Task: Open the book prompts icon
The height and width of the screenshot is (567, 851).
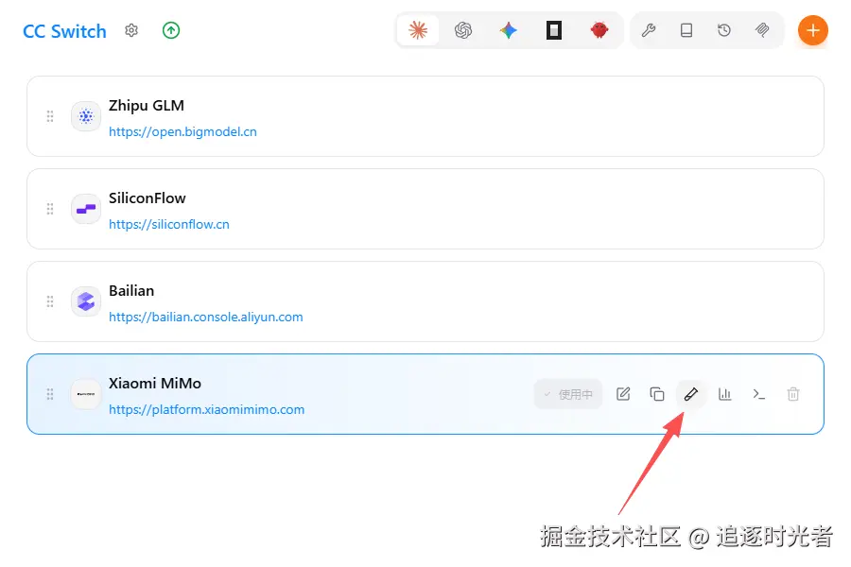Action: click(686, 30)
